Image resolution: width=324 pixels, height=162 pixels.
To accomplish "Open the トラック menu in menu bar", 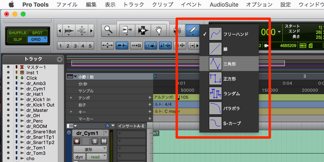I will pos(134,4).
